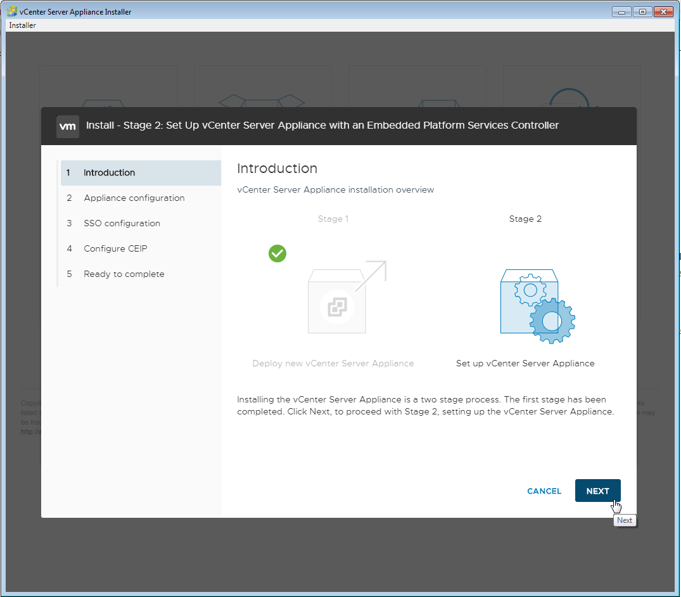Click the green checkmark Stage 1 icon

277,254
